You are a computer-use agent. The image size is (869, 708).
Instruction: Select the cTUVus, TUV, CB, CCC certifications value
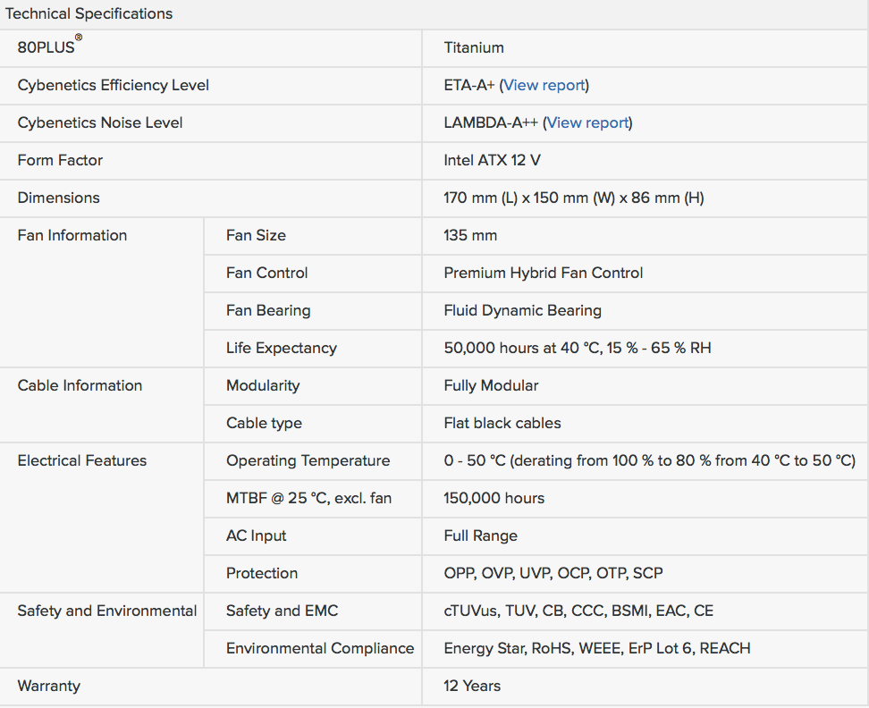click(578, 611)
